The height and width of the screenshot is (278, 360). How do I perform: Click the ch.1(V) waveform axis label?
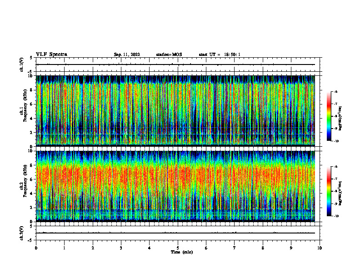22,65
